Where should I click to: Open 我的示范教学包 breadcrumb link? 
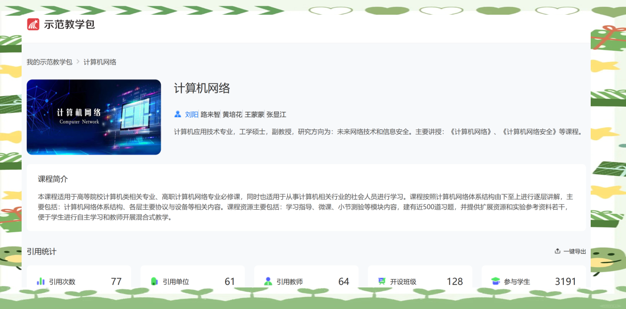click(50, 62)
